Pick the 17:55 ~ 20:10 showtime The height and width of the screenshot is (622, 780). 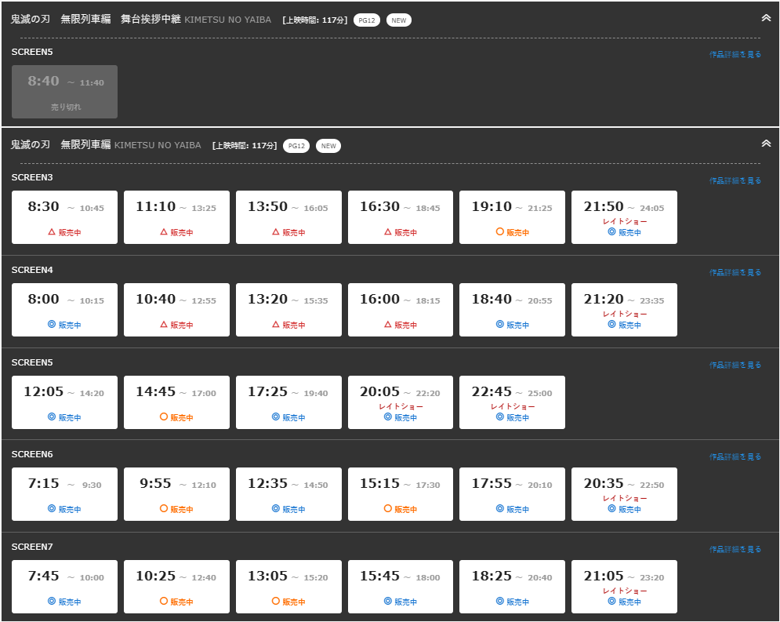pyautogui.click(x=512, y=493)
